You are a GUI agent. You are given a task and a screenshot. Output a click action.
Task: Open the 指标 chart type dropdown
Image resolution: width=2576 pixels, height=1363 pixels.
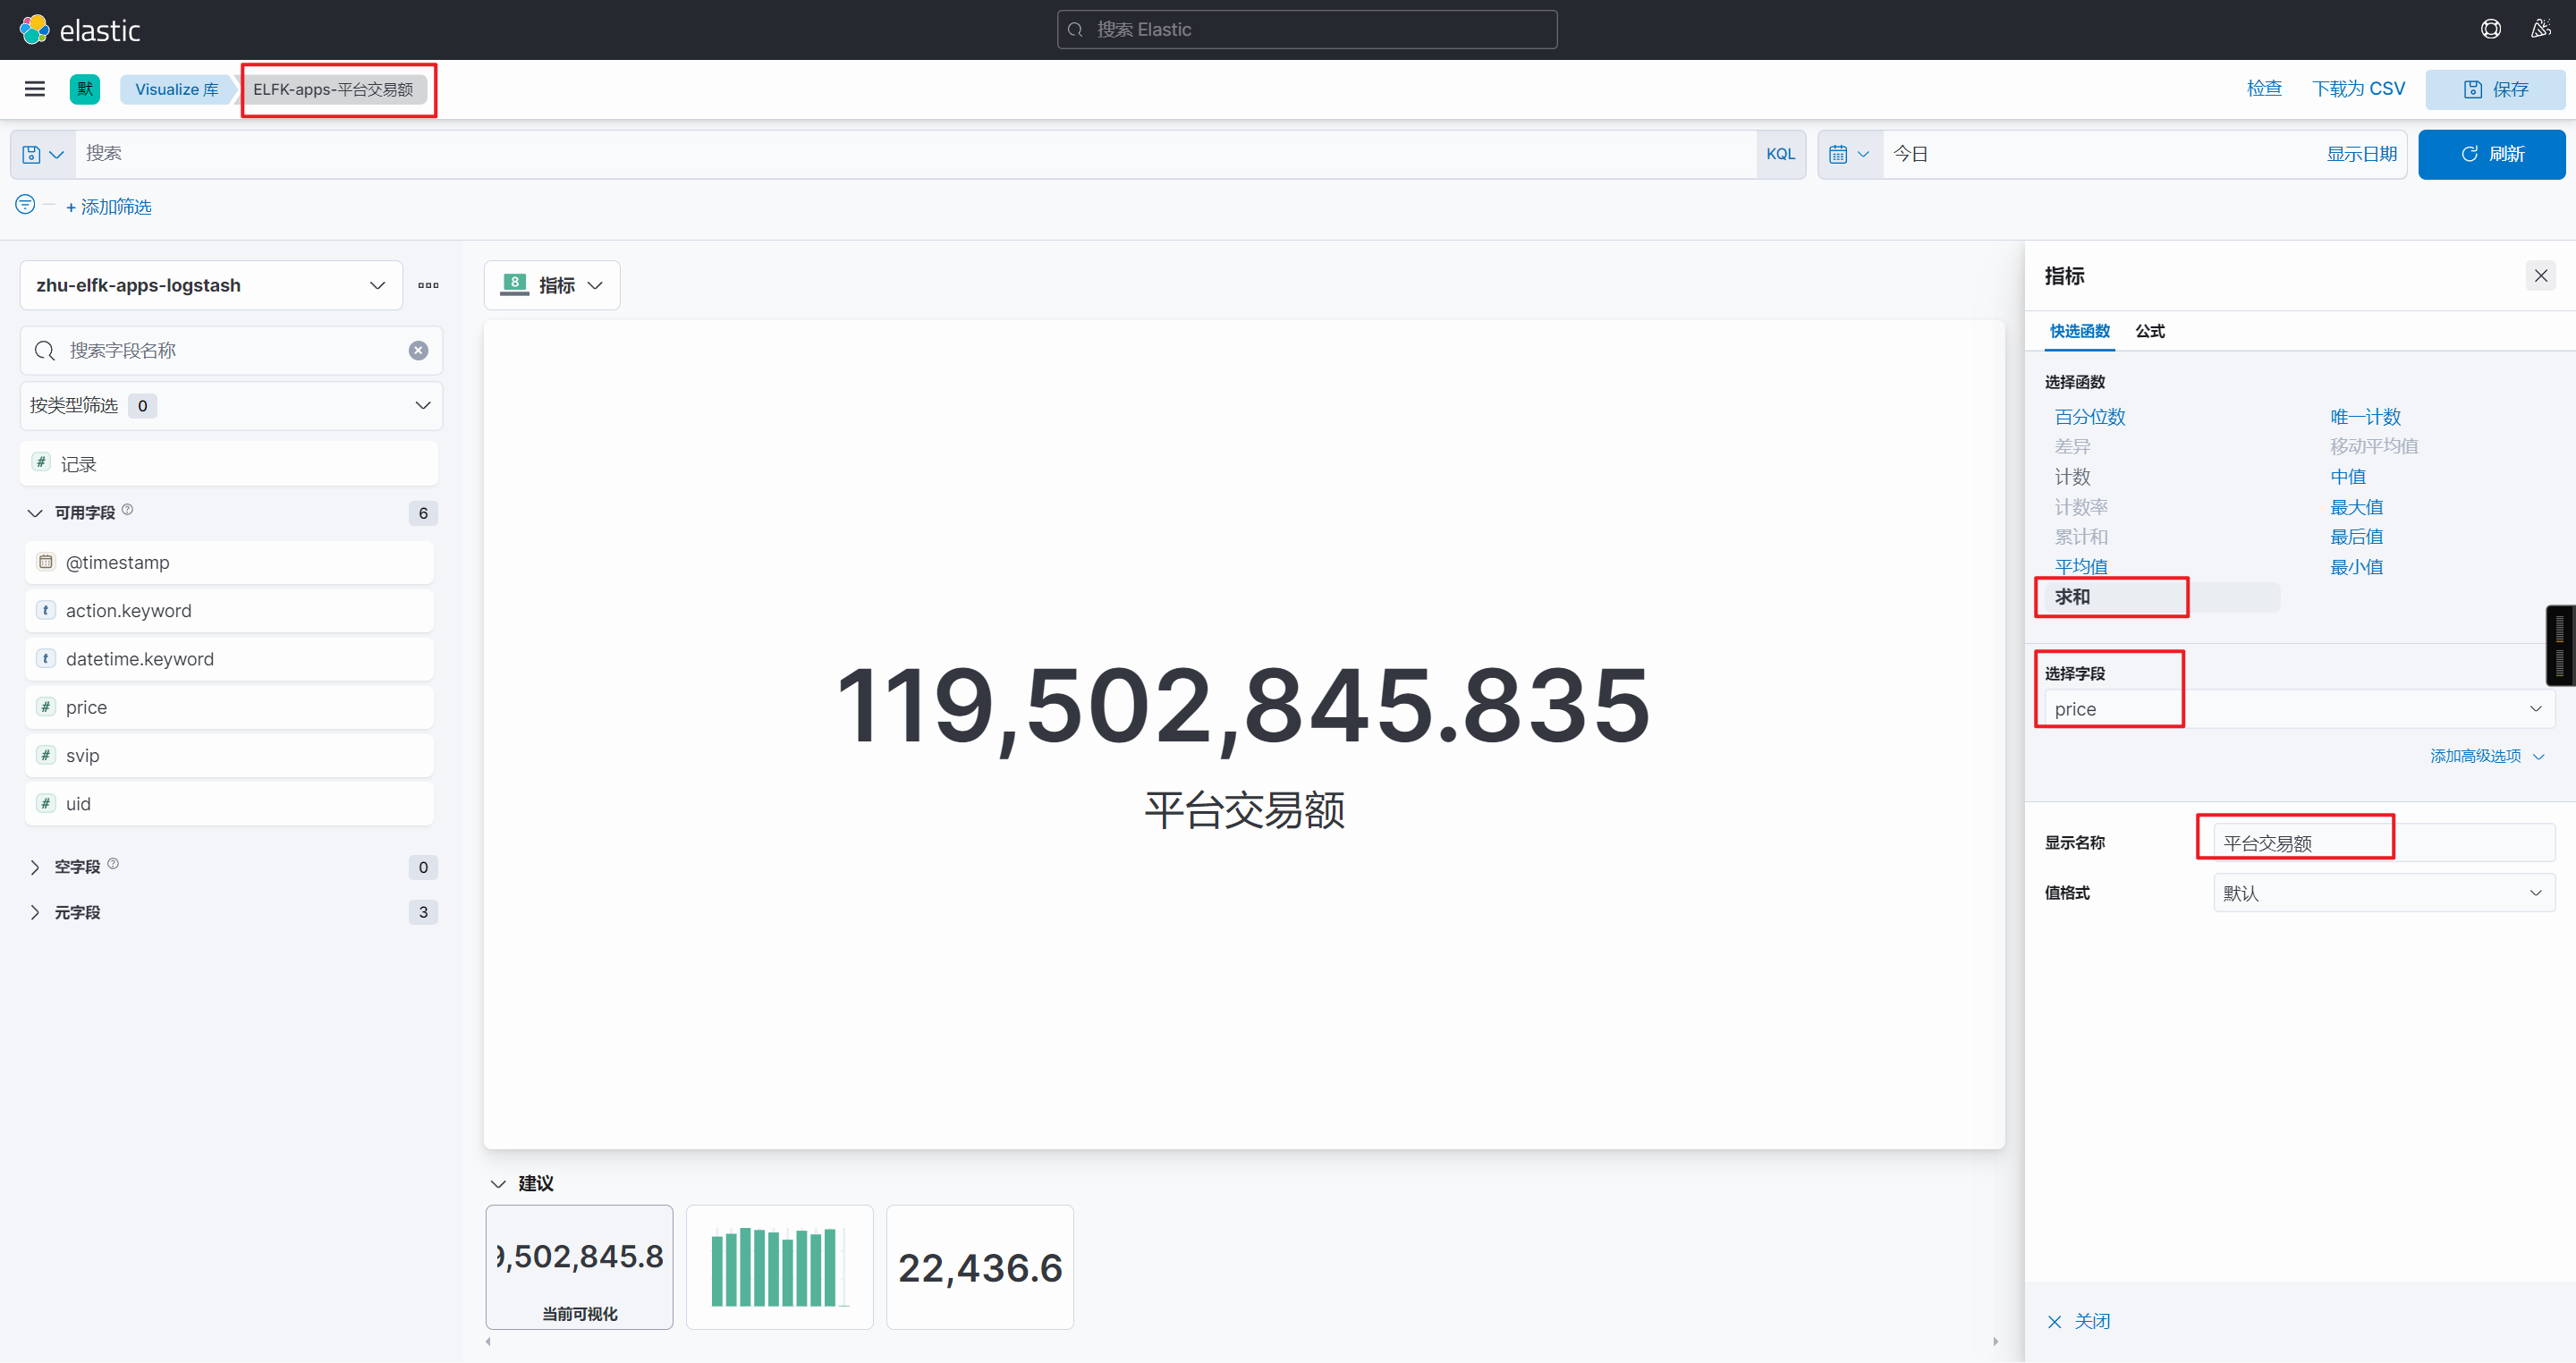point(552,285)
